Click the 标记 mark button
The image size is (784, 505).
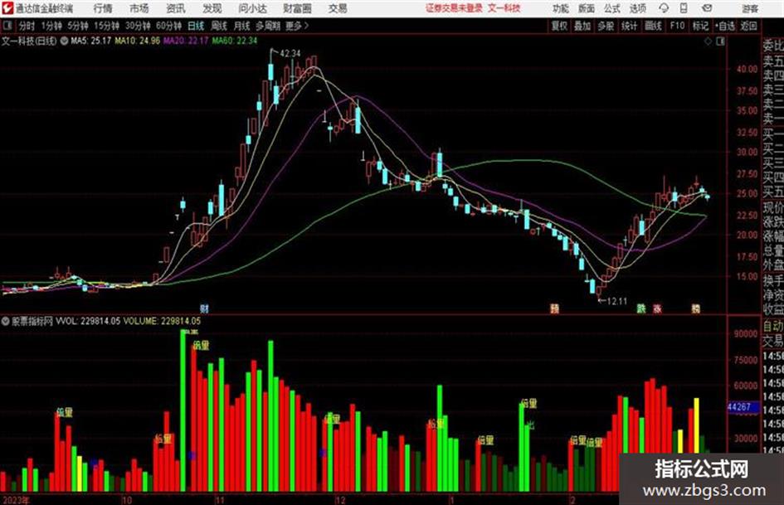(700, 26)
